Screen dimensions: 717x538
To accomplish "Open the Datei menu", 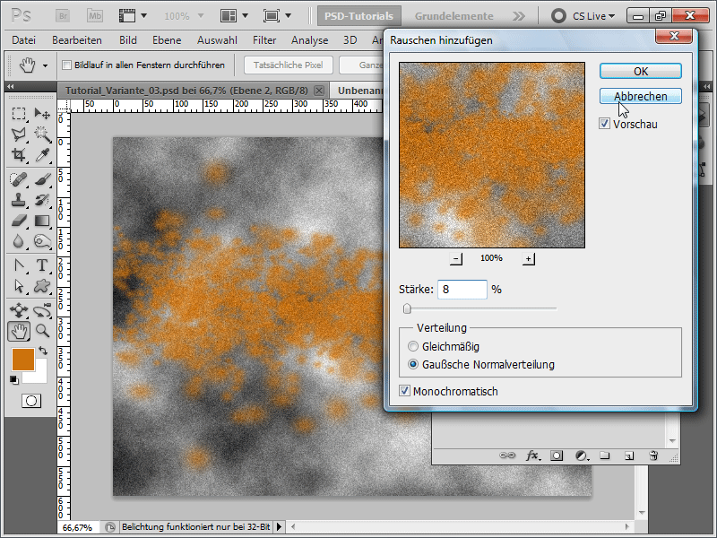I will 24,40.
